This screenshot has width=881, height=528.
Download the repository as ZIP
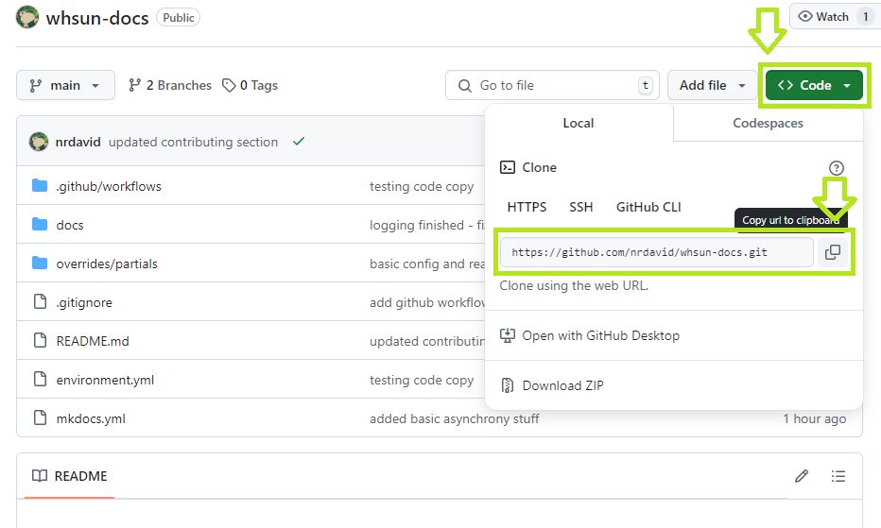[x=563, y=386]
